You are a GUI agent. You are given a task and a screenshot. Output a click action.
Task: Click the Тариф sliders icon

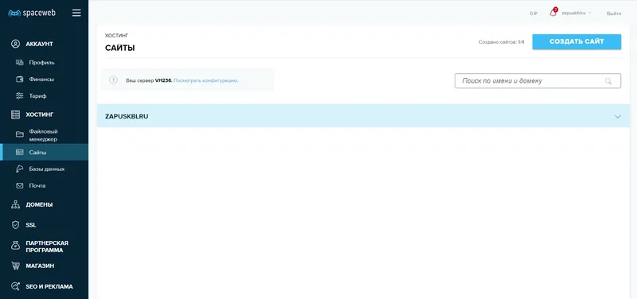click(19, 96)
